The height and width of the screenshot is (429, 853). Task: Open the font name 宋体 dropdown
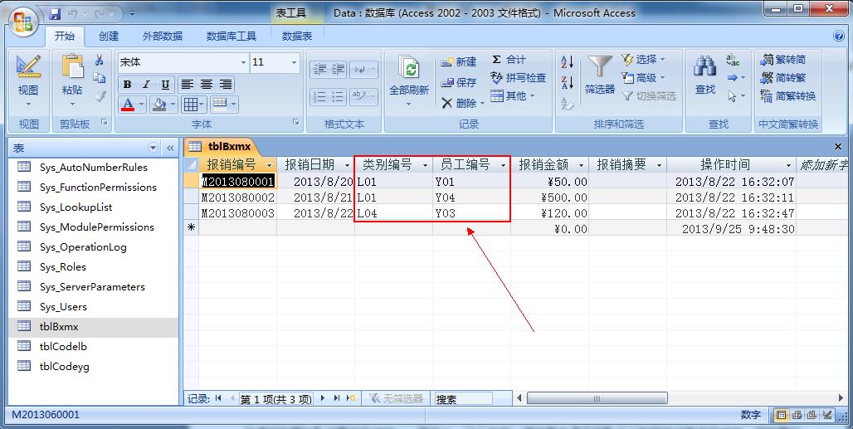tap(243, 62)
